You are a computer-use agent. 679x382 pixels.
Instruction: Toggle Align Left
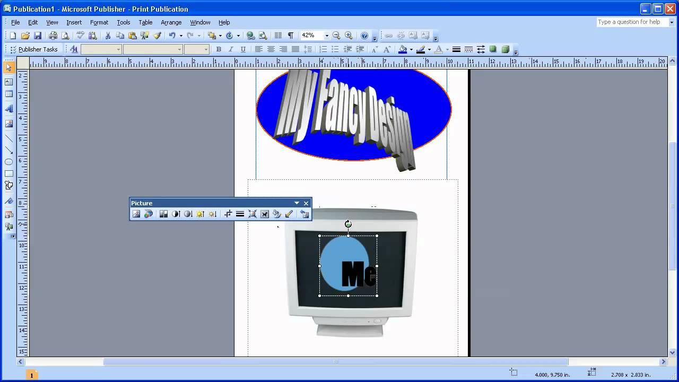tap(258, 49)
